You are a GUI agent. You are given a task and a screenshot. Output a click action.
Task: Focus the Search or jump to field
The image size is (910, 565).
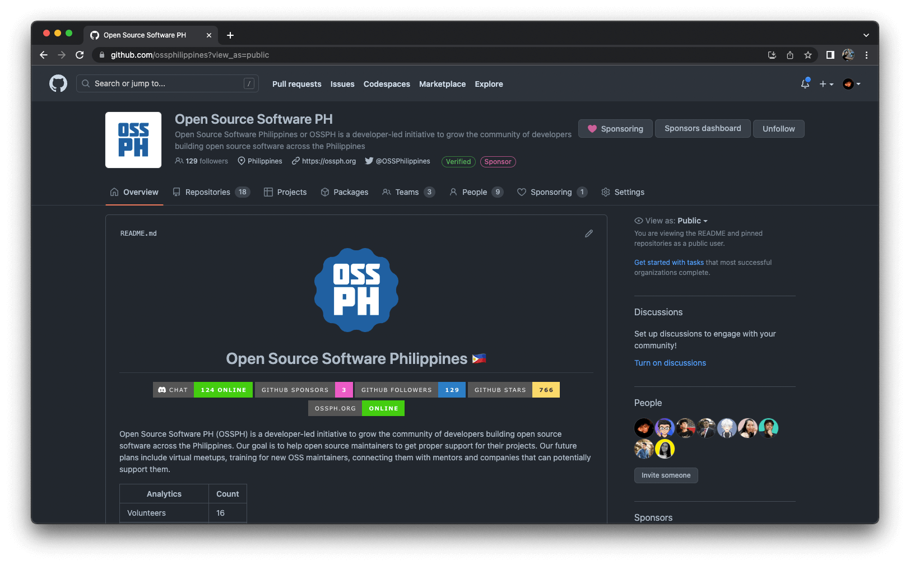tap(168, 83)
